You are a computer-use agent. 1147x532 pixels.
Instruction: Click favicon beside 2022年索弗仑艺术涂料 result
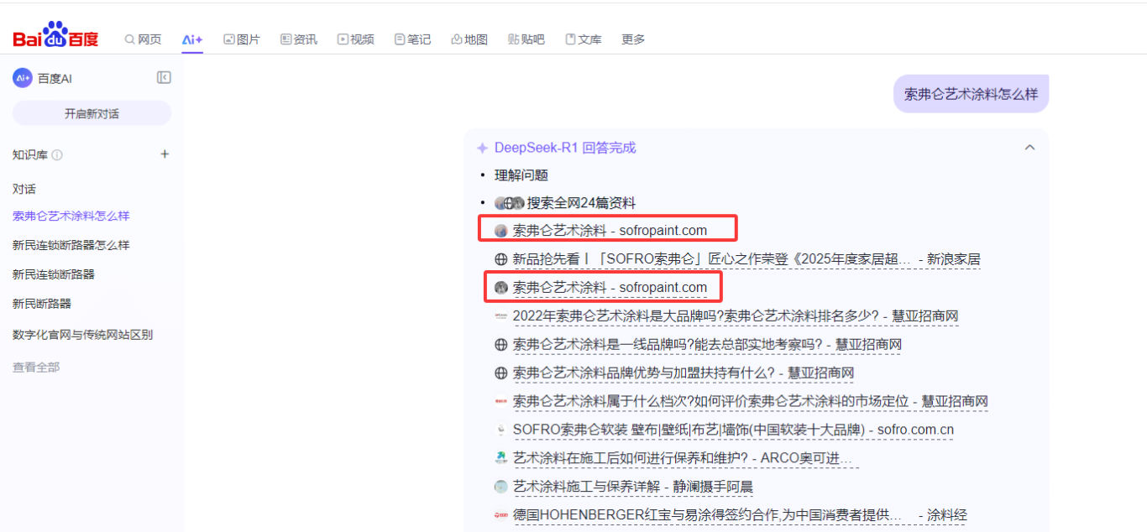coord(501,316)
